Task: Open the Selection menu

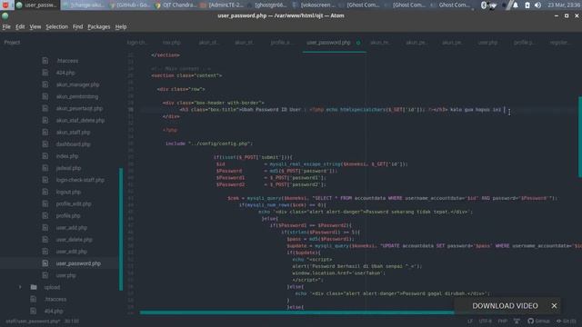Action: [x=56, y=26]
